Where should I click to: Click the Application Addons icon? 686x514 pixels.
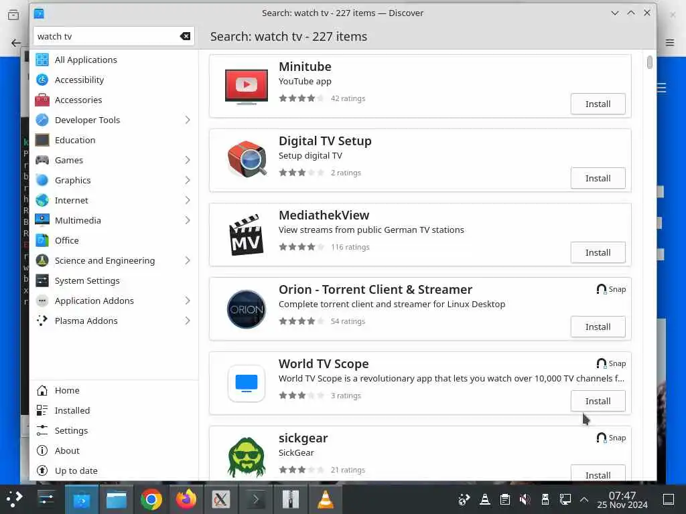tap(42, 301)
